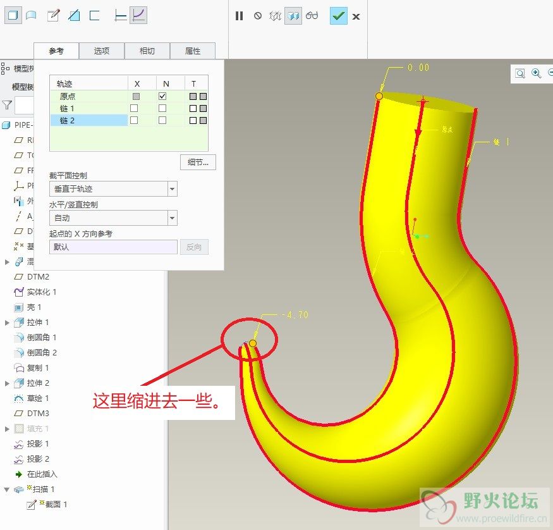This screenshot has height=530, width=553.
Task: Toggle the X checkbox for 原点
Action: [x=136, y=96]
